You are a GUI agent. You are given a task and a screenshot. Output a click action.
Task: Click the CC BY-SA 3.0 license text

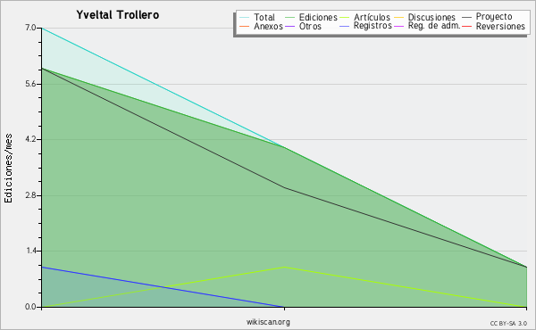click(x=508, y=324)
